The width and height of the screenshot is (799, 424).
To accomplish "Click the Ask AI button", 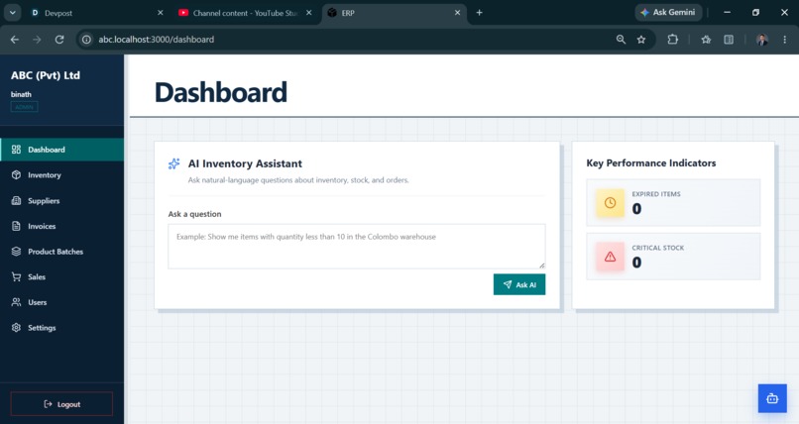I will click(519, 284).
